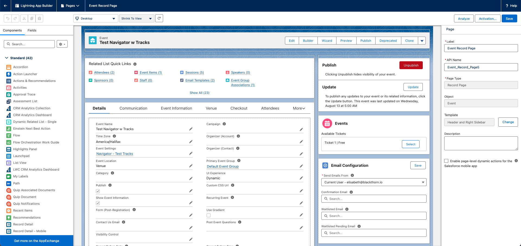The height and width of the screenshot is (246, 521).
Task: Click the component Search field
Action: click(x=29, y=44)
